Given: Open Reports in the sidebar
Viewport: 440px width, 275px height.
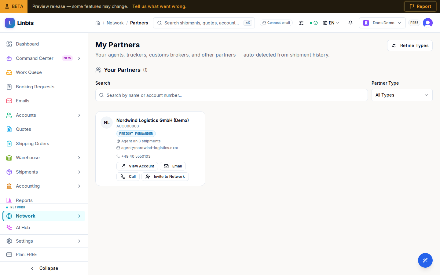Looking at the screenshot, I should pyautogui.click(x=44, y=200).
